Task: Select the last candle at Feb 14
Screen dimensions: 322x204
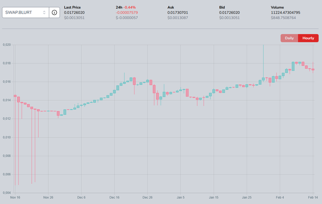Action: tap(313, 70)
